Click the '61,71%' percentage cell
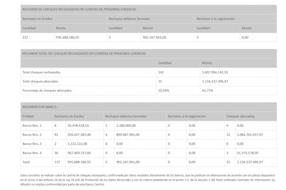 tap(208, 90)
